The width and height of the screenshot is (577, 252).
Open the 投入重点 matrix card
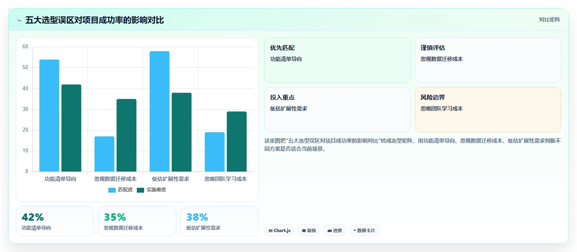pyautogui.click(x=338, y=110)
